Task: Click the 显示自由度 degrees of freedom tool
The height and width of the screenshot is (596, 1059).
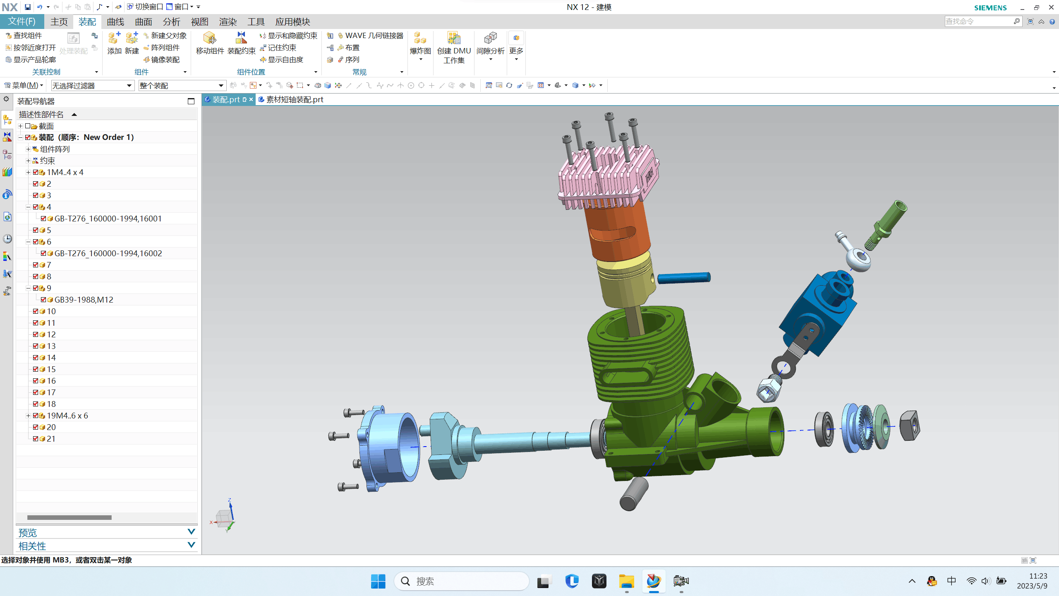Action: tap(281, 60)
